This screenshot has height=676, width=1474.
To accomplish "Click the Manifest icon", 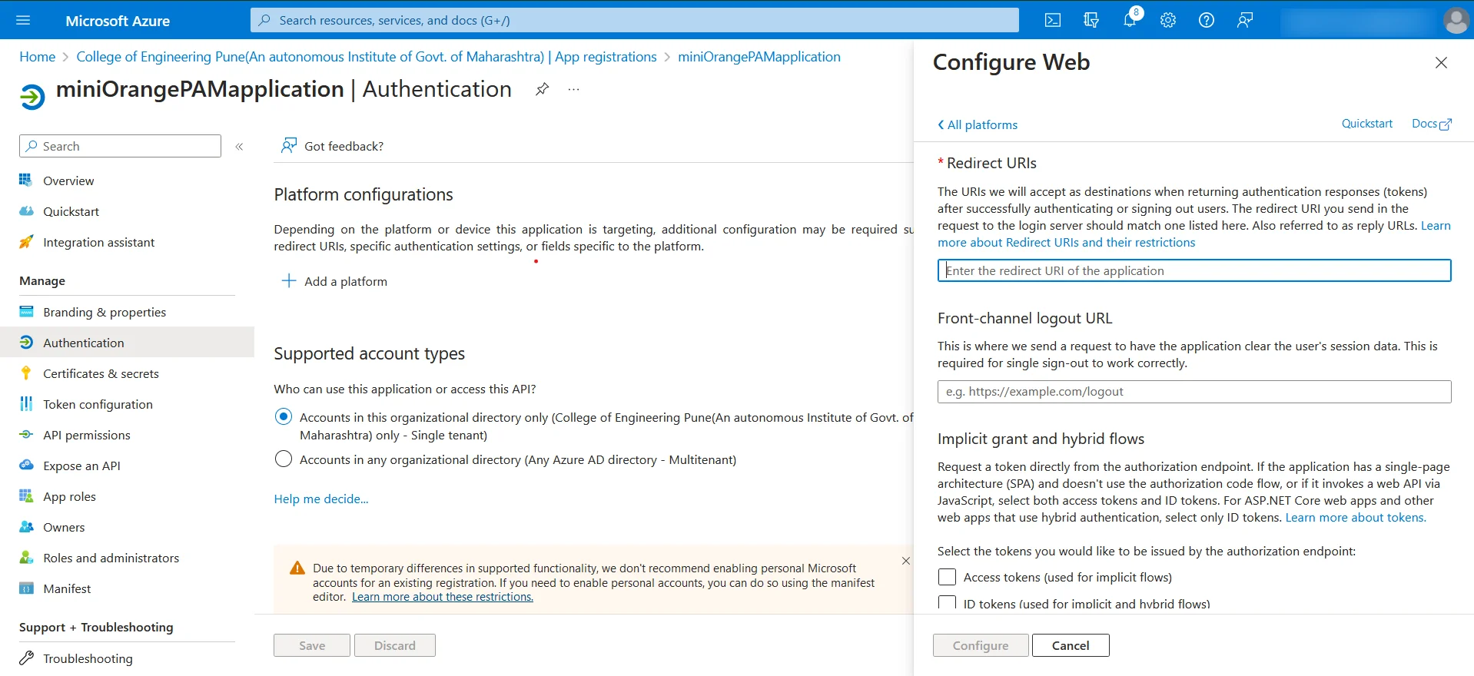I will click(x=26, y=588).
